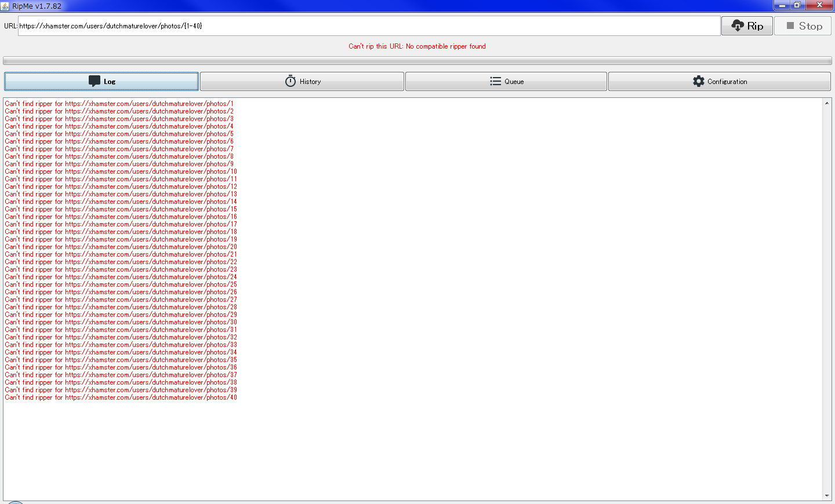Click the red error message about no compatible ripper
This screenshot has height=504, width=835.
(417, 46)
